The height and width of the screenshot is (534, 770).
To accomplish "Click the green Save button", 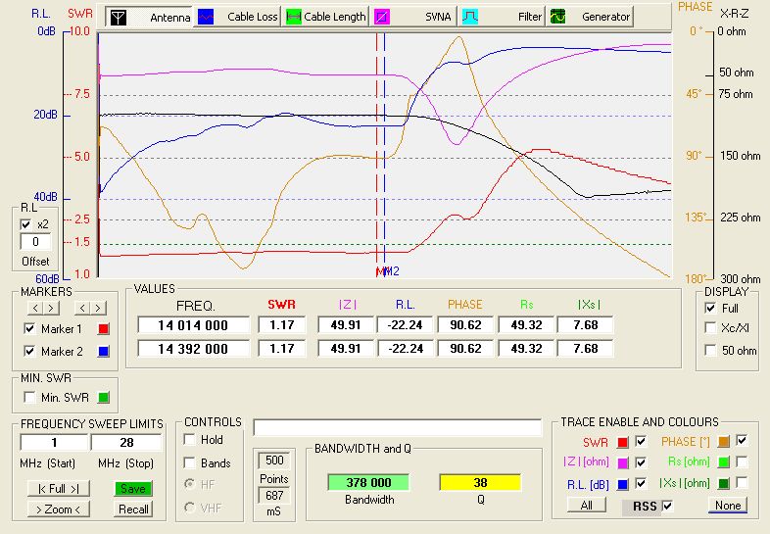I will [133, 488].
